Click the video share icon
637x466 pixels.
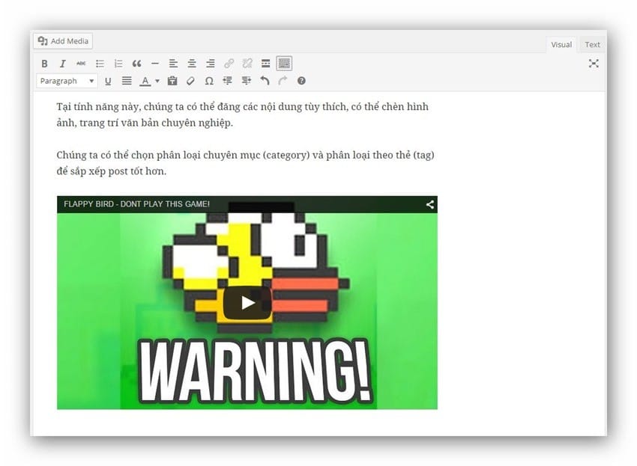pos(430,204)
